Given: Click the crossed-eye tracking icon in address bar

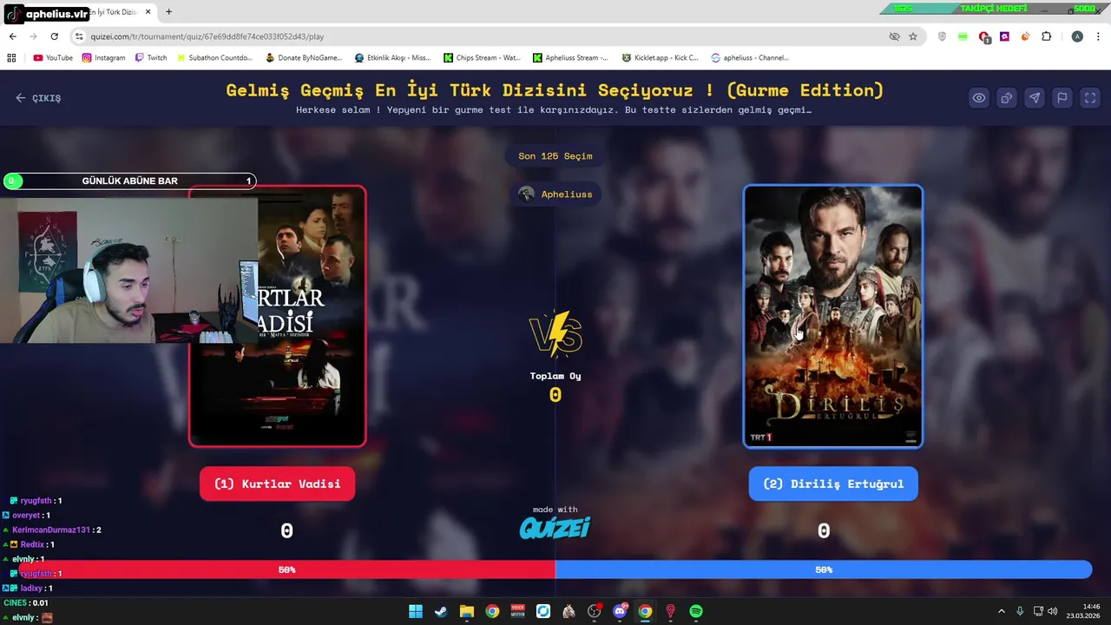Looking at the screenshot, I should [x=894, y=36].
